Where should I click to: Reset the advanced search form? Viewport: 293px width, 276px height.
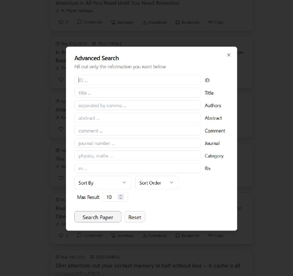(x=135, y=217)
